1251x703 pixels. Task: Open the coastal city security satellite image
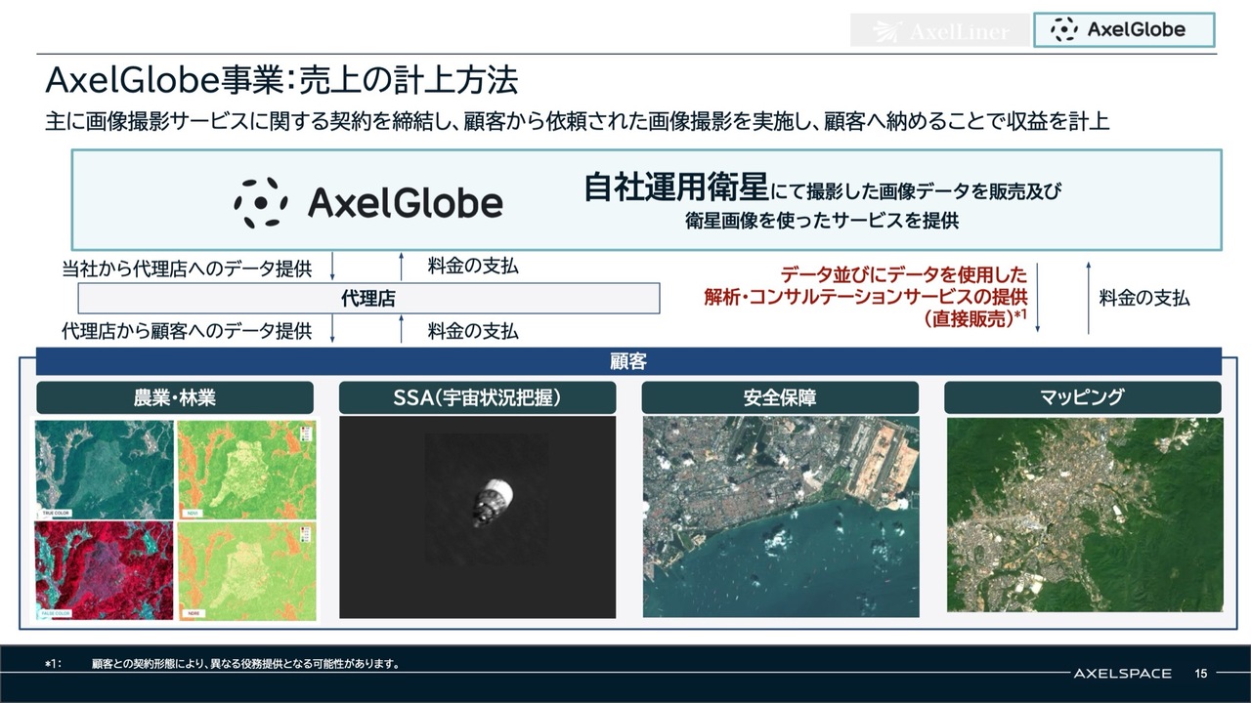780,516
